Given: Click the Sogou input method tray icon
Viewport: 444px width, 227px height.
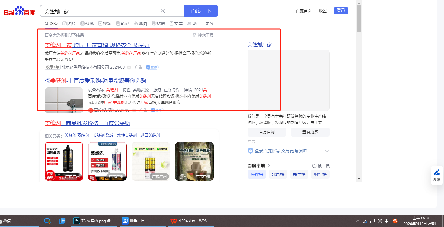Looking at the screenshot, I should click(x=395, y=221).
